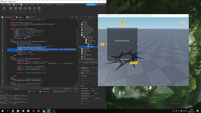Collapse the finishResize function code fold

[6, 29]
